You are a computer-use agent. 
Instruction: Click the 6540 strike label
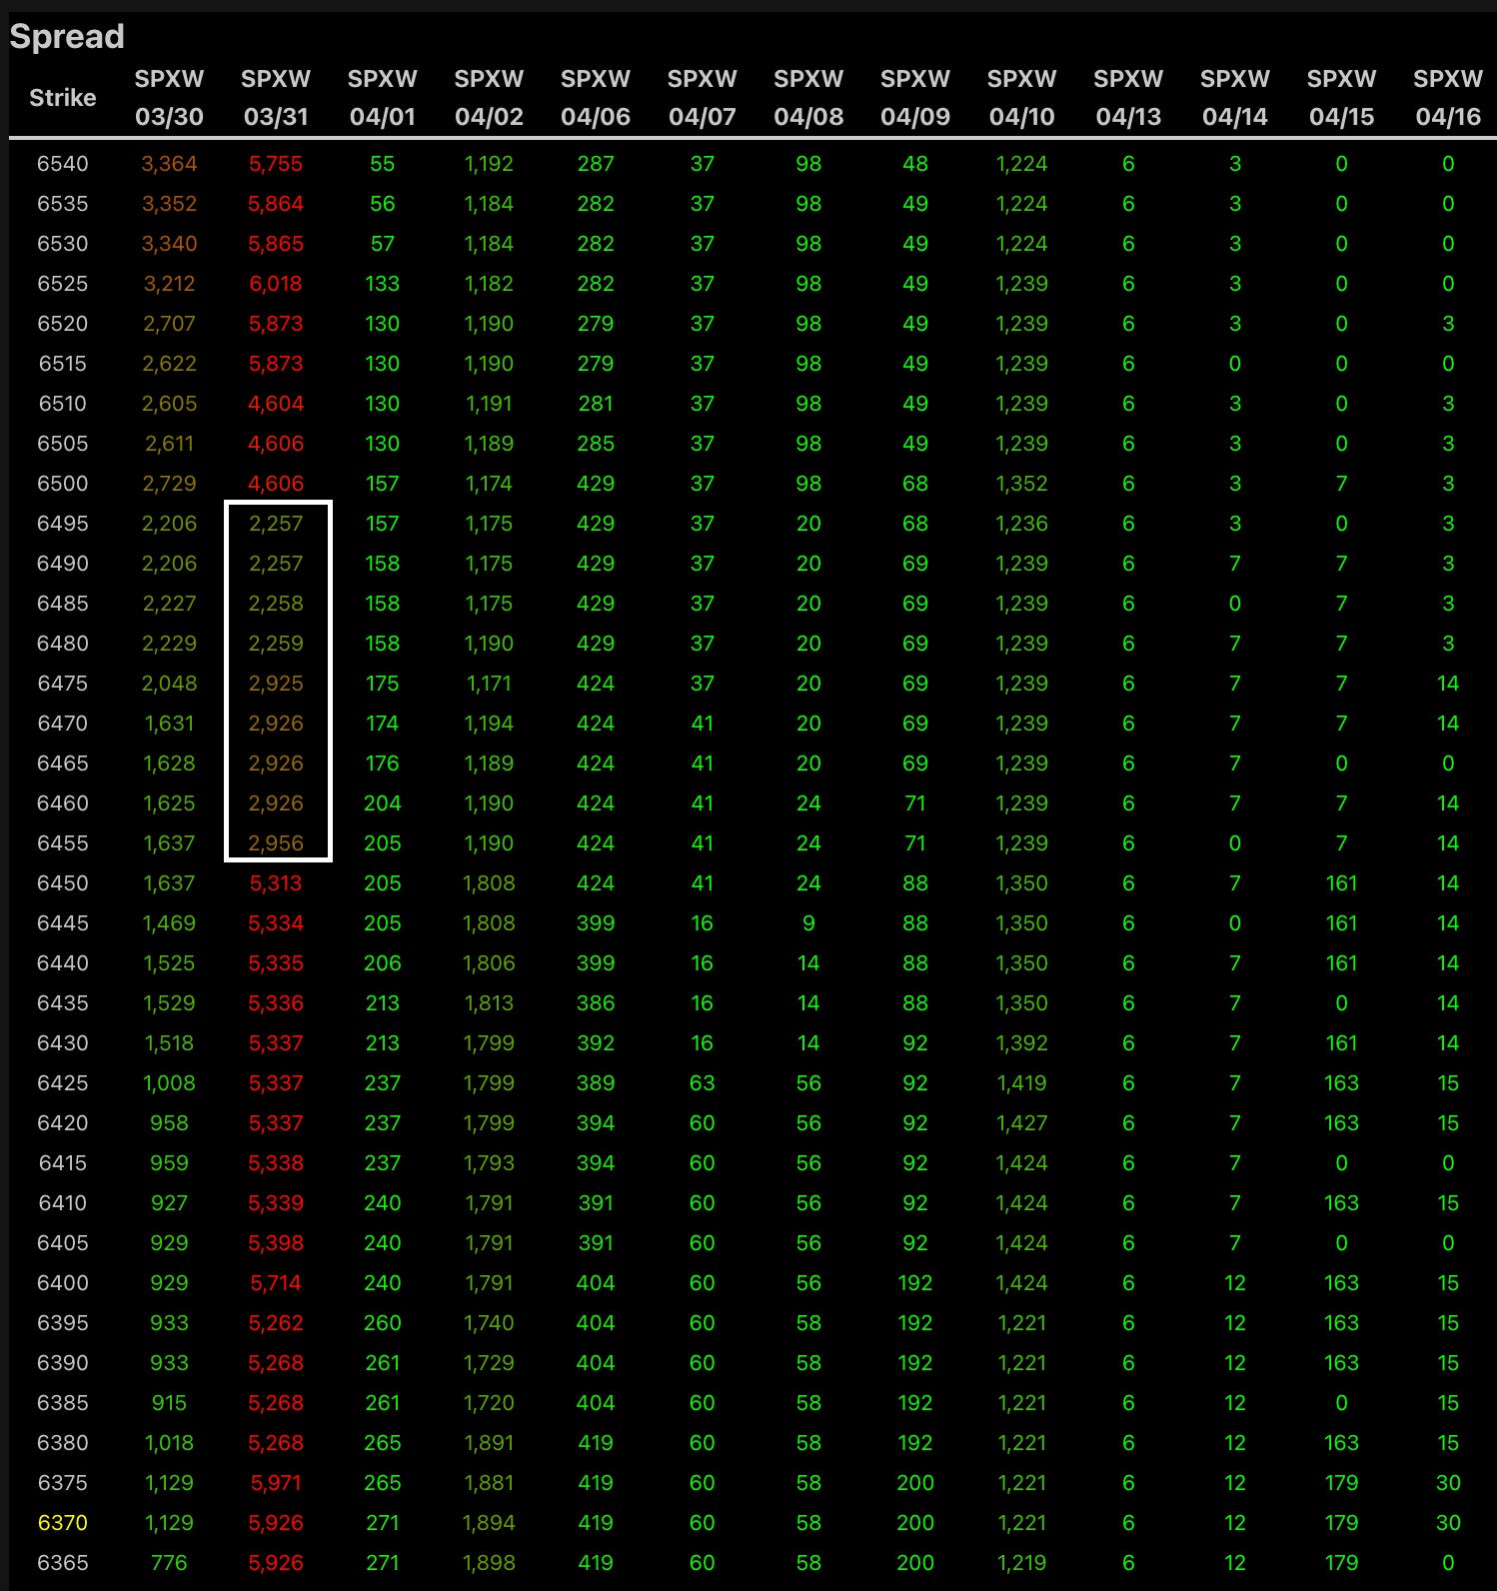pos(63,164)
